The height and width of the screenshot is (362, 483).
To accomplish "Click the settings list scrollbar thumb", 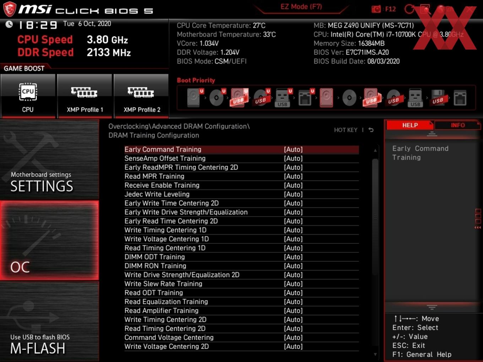I will [x=375, y=216].
